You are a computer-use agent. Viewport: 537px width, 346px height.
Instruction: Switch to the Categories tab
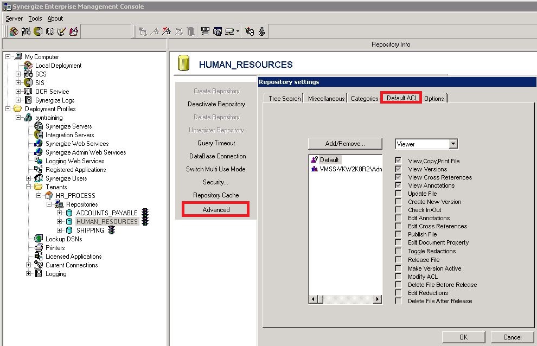(x=365, y=98)
